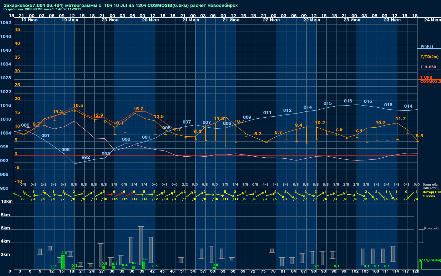Click forecast hour 120 on bottom axis

416,272
